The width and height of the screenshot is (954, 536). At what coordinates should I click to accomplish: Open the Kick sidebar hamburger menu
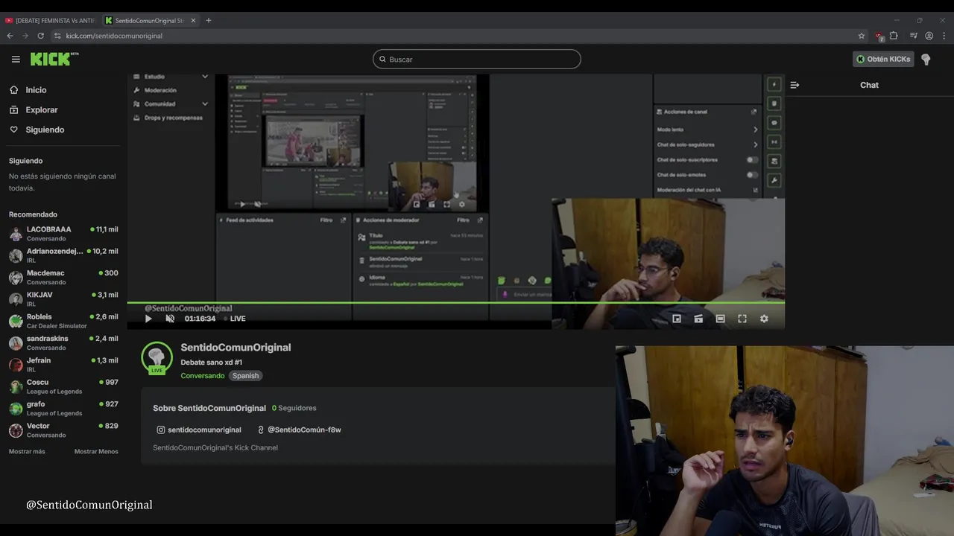[16, 59]
